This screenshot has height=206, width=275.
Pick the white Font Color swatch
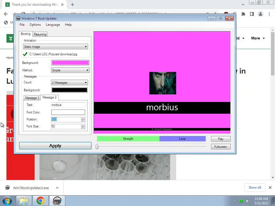coord(68,112)
